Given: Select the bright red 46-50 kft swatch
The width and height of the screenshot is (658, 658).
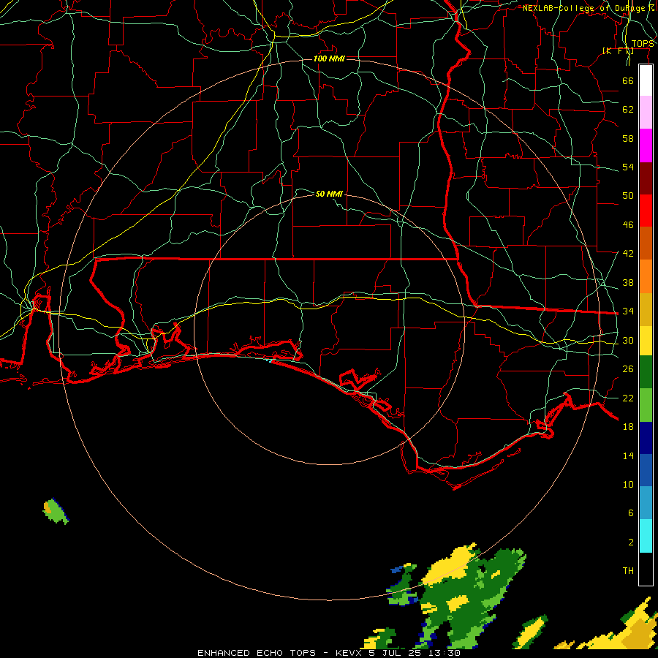Looking at the screenshot, I should pyautogui.click(x=646, y=211).
